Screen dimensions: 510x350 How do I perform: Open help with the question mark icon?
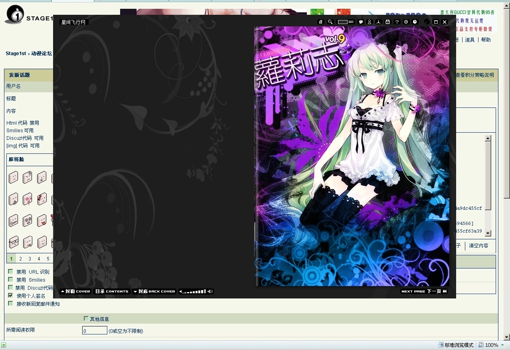point(397,22)
